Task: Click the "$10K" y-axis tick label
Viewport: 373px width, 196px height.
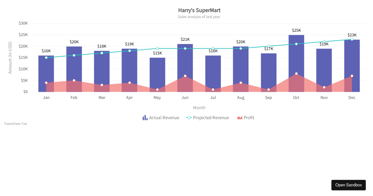Action: pos(23,69)
